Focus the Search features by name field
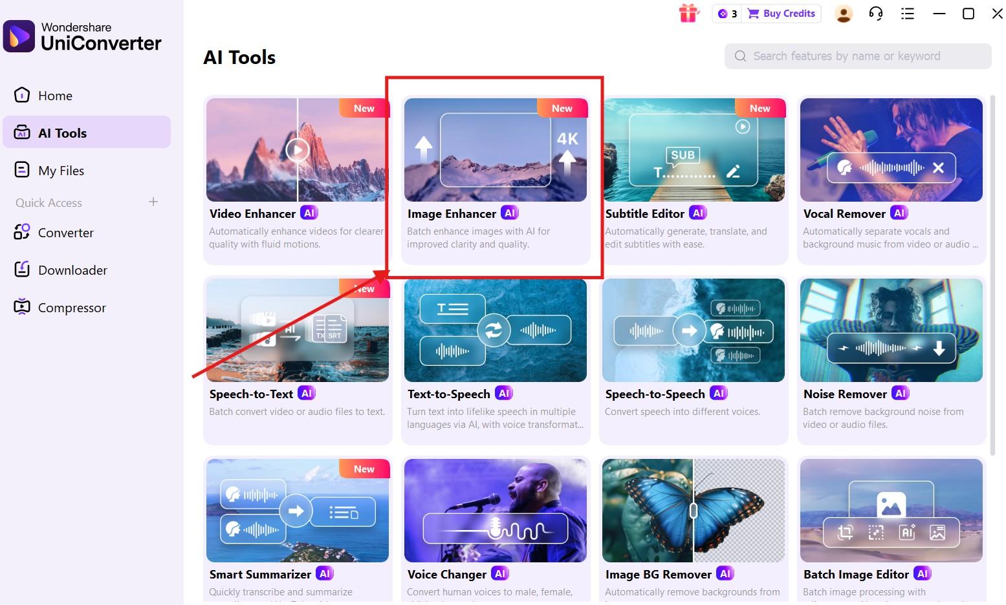 [858, 56]
